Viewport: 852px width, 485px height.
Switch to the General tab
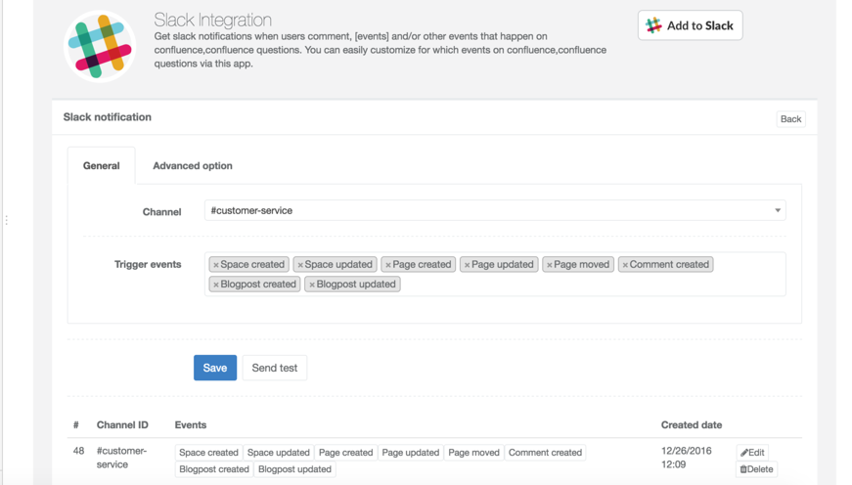(x=101, y=166)
